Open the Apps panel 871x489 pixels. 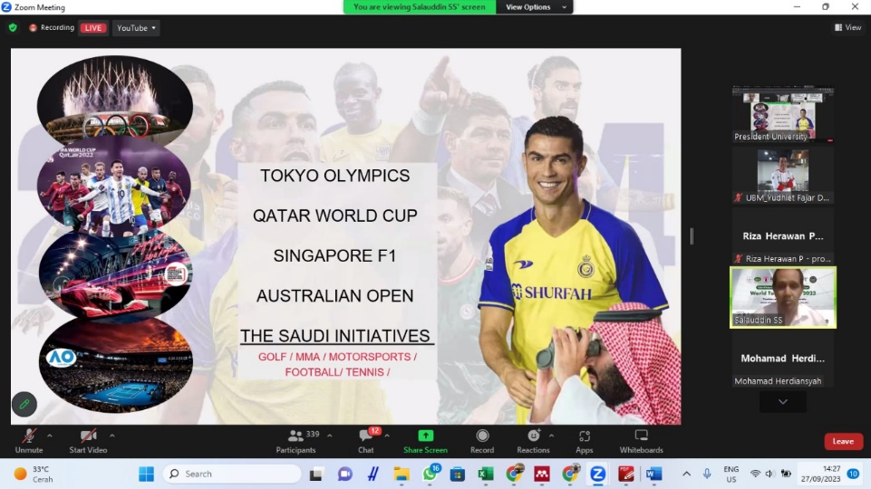[585, 441]
